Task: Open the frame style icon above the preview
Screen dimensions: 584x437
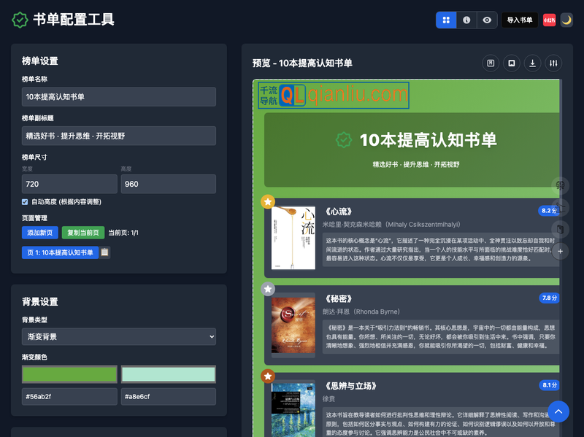Action: [x=490, y=63]
